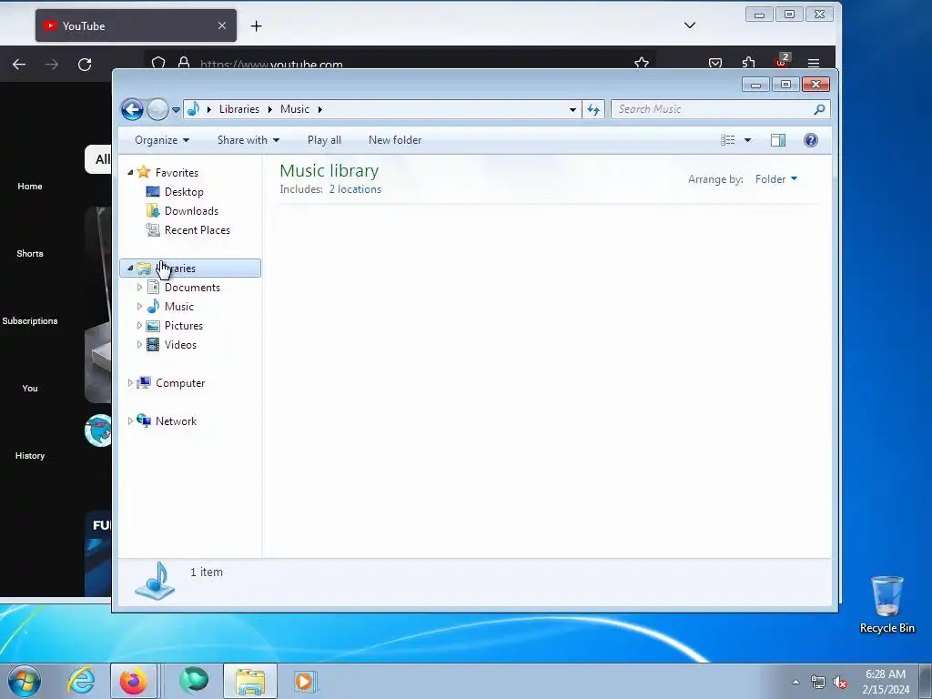
Task: Click the Explorer forward arrow button
Action: click(157, 109)
